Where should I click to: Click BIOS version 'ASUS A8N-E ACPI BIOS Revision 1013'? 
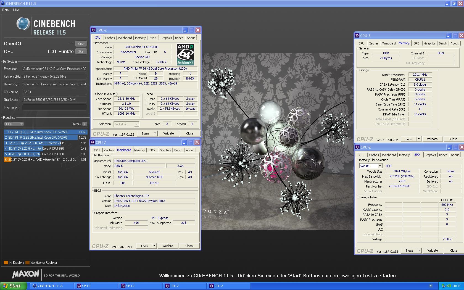coord(154,201)
